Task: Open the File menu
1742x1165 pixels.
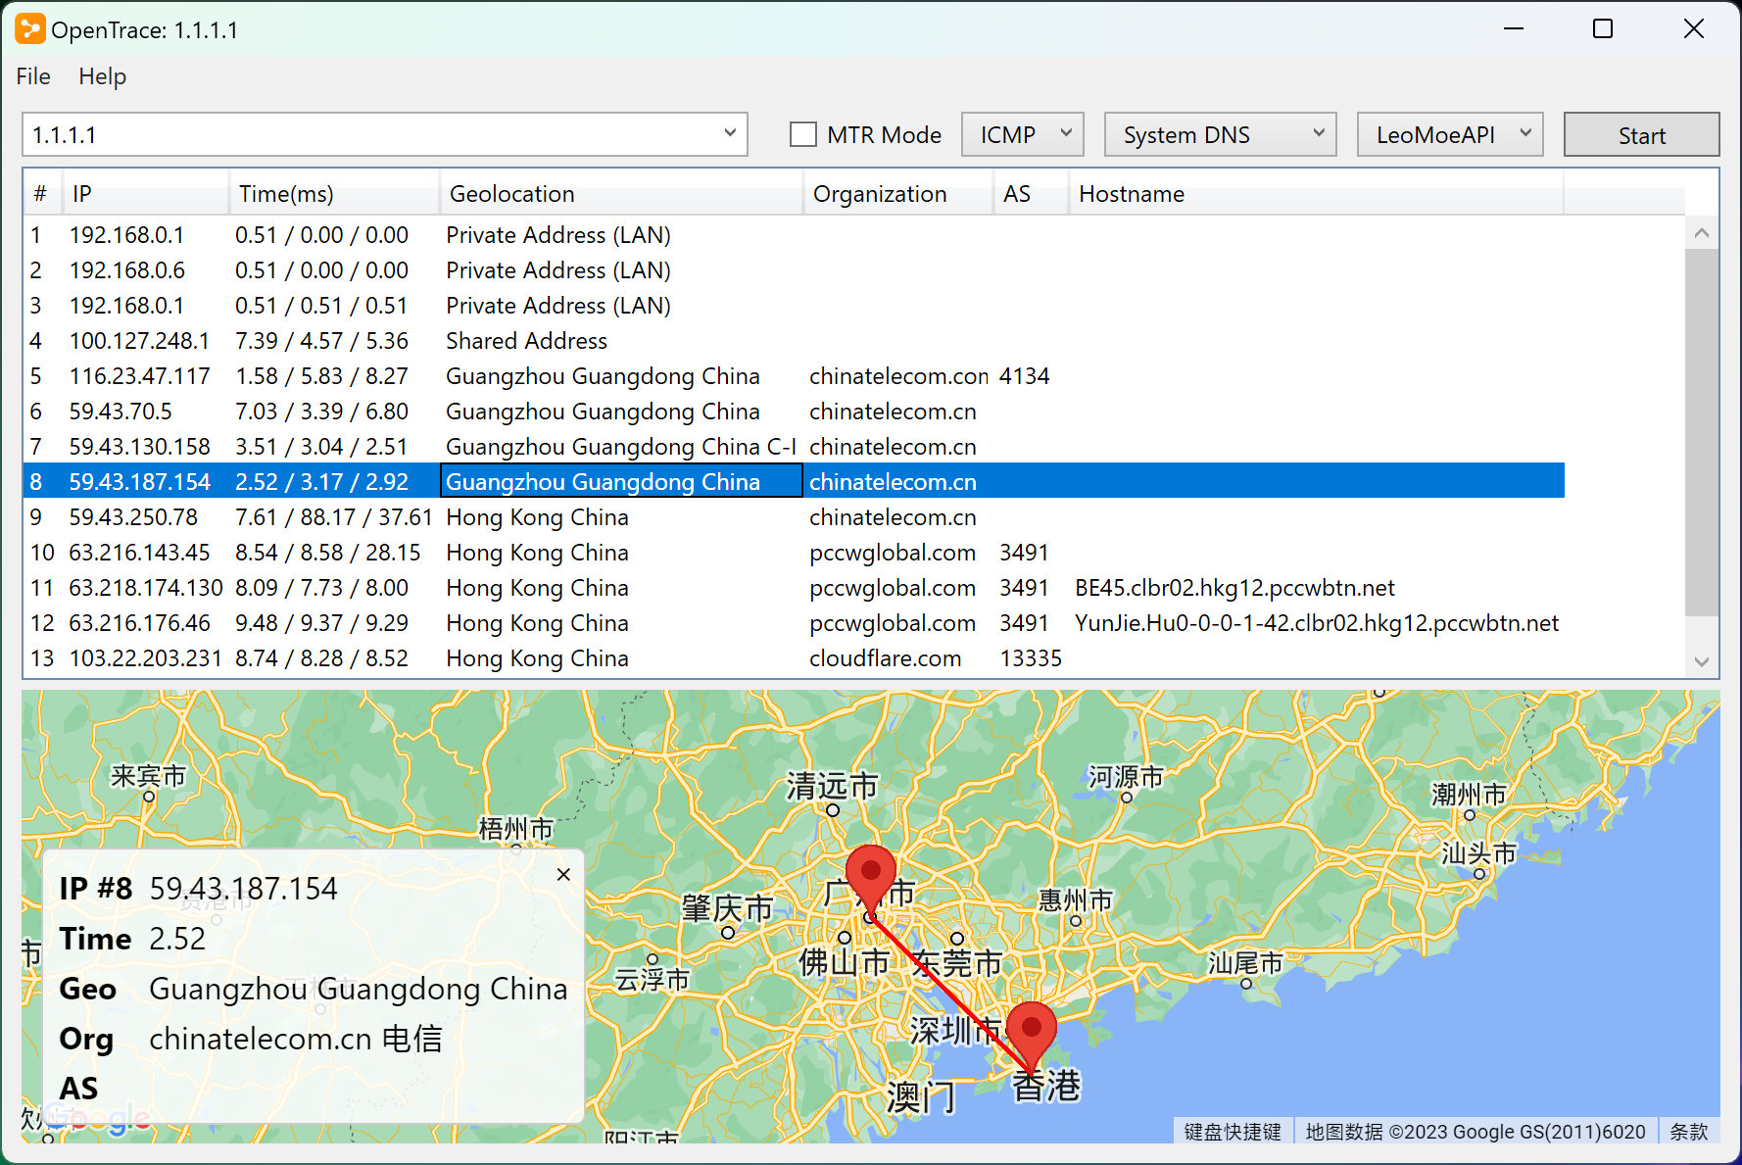Action: 33,76
